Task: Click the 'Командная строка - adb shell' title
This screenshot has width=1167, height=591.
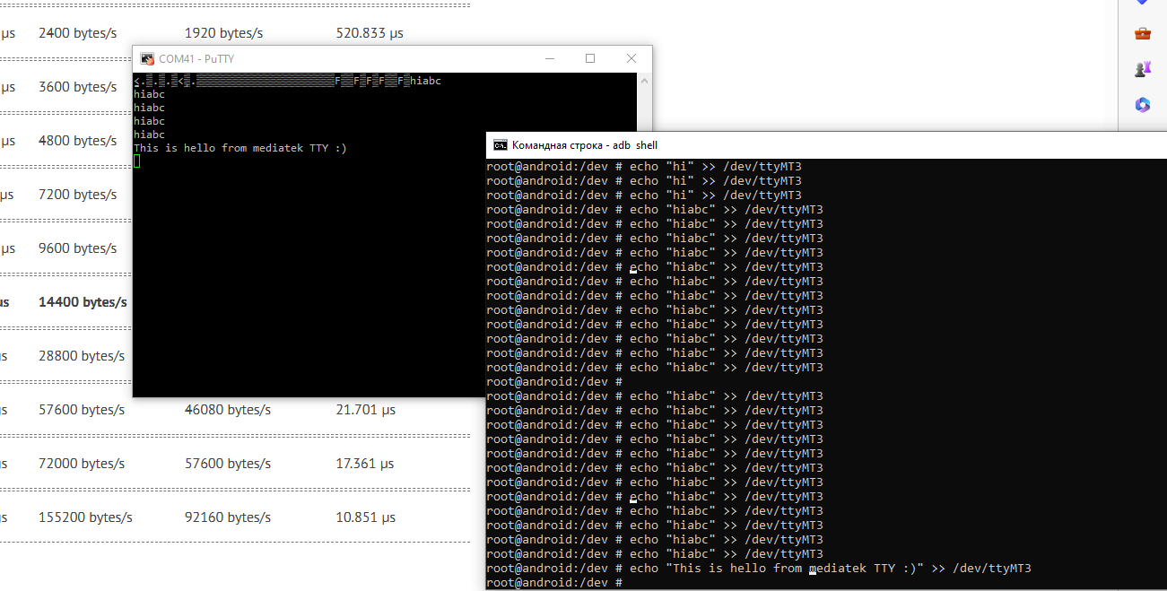Action: pos(585,145)
